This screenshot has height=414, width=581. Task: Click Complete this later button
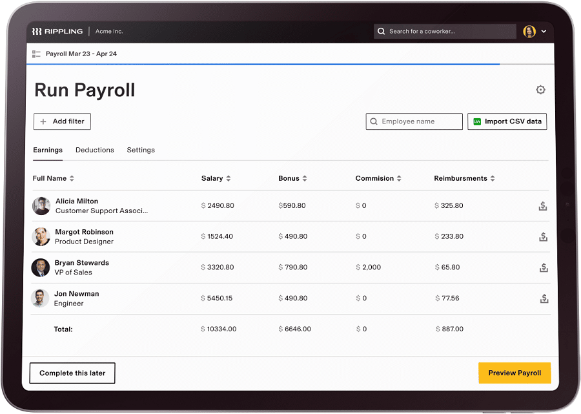tap(72, 373)
